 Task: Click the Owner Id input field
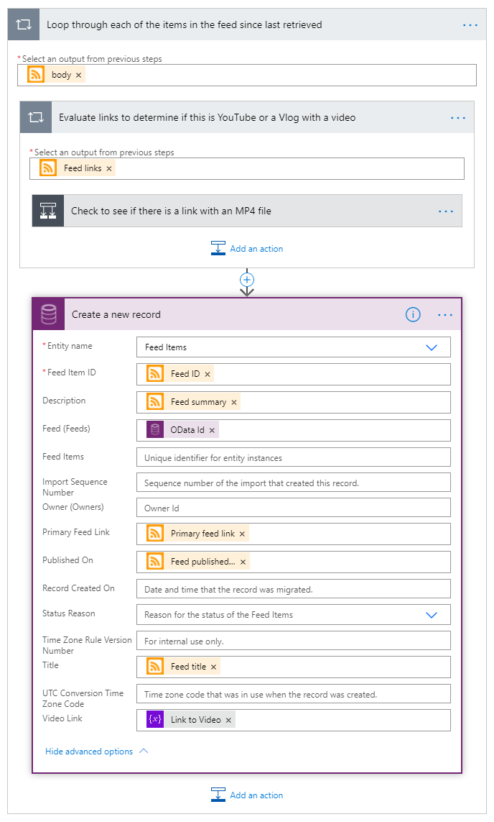294,508
